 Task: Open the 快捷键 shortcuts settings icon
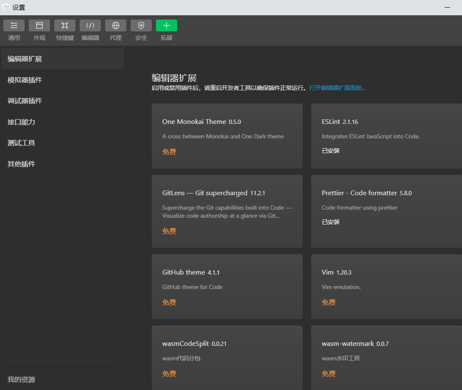pyautogui.click(x=65, y=25)
